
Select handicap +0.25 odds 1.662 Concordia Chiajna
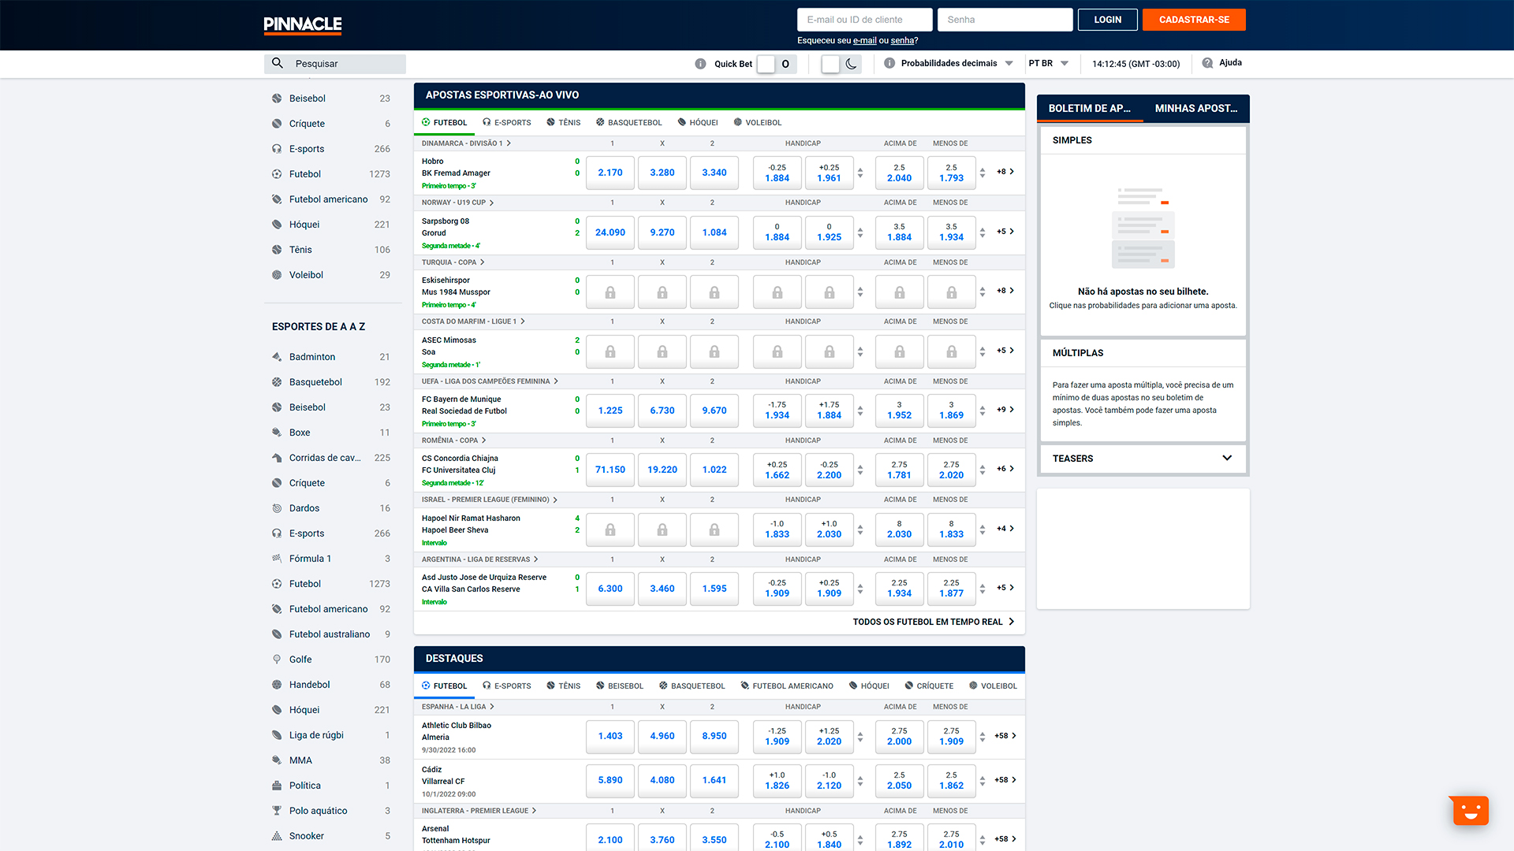click(x=778, y=470)
